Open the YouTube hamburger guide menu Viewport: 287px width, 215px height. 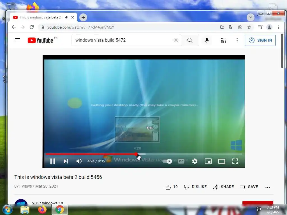(x=18, y=40)
